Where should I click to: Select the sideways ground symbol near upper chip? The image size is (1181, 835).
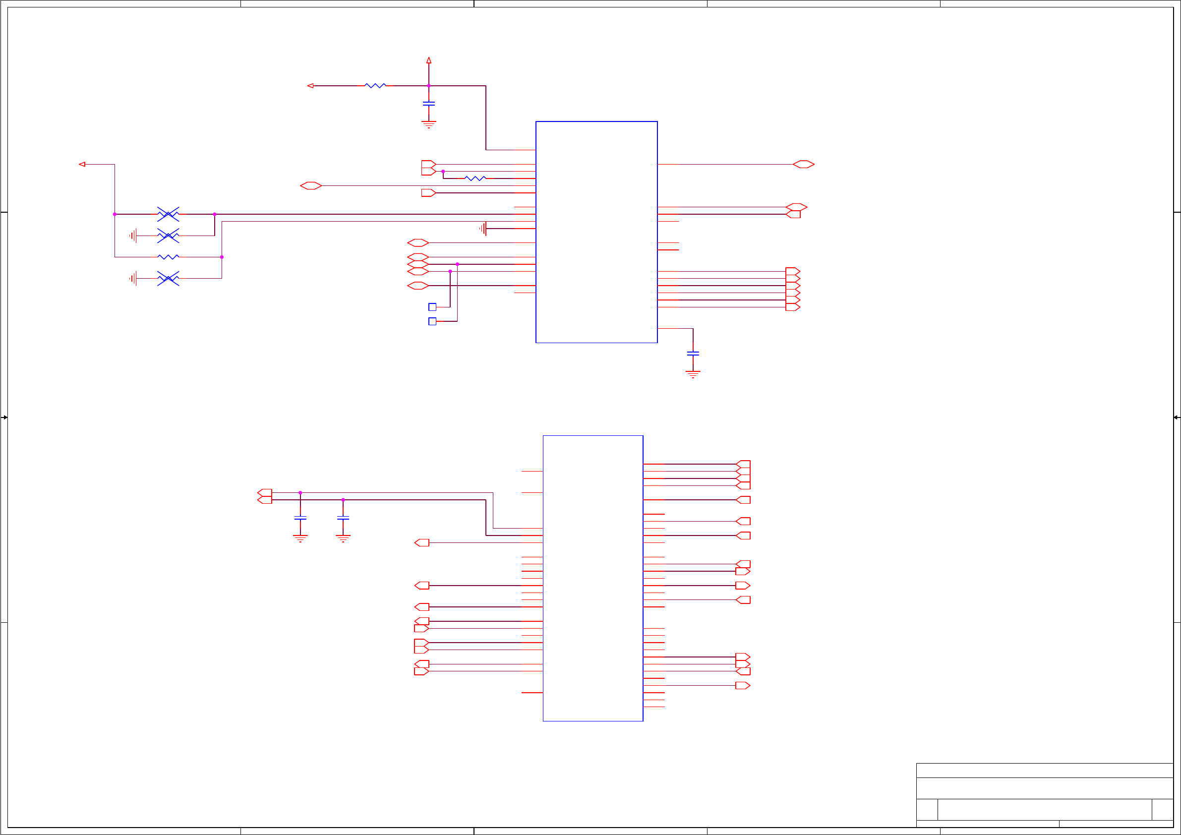click(483, 229)
